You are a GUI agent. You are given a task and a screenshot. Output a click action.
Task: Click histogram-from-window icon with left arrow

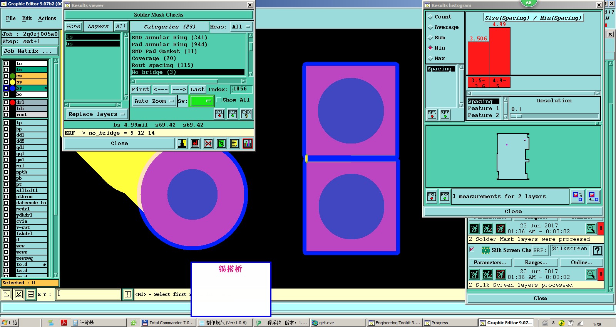pyautogui.click(x=593, y=197)
